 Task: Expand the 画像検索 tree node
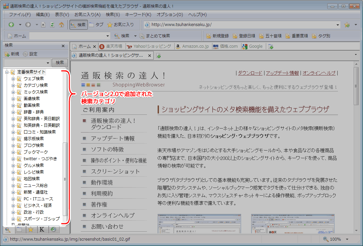13,99
